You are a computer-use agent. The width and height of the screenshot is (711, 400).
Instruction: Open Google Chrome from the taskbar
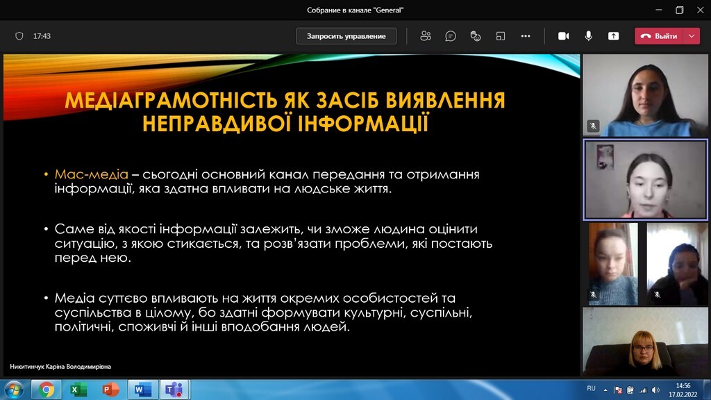pyautogui.click(x=47, y=390)
